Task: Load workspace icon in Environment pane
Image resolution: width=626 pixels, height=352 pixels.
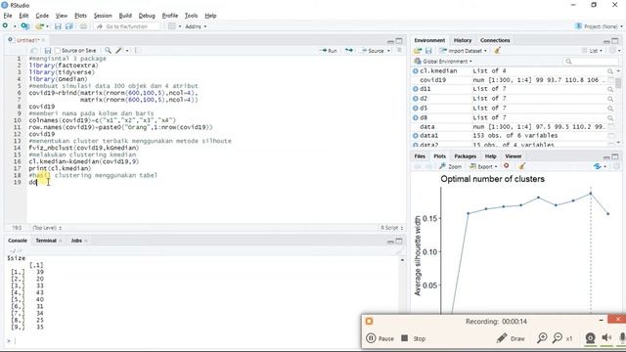Action: coord(418,51)
